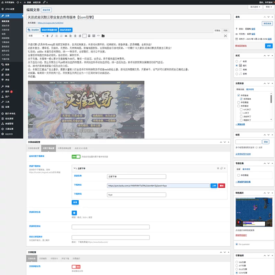
Task: Click the 添加媒体 add media button
Action: (x=33, y=30)
